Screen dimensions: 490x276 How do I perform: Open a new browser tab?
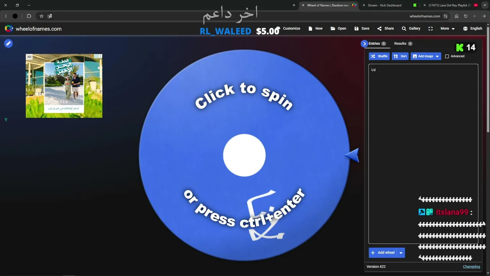tap(294, 5)
